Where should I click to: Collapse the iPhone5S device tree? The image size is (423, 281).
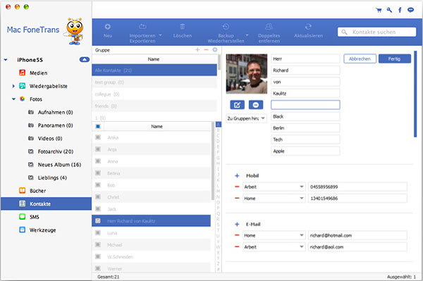pyautogui.click(x=6, y=60)
